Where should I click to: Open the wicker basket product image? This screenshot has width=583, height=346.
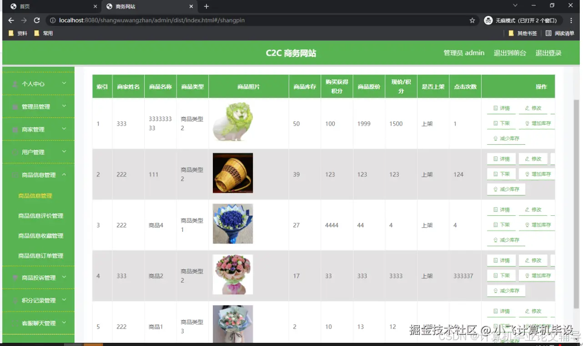233,173
